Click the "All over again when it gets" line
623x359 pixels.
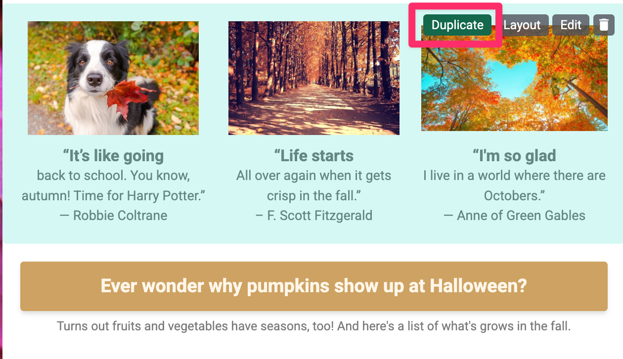314,176
